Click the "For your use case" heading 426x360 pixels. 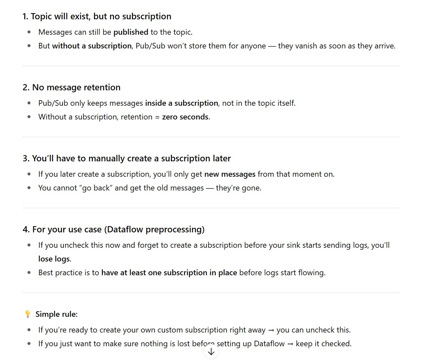(x=113, y=229)
